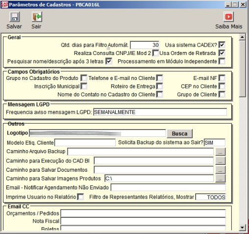Screen dimensions: 249x234
Task: Click the Boletos email CC field
Action: click(143, 228)
